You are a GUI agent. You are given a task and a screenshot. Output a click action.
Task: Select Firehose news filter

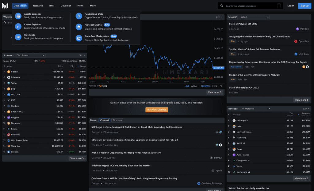point(117,120)
